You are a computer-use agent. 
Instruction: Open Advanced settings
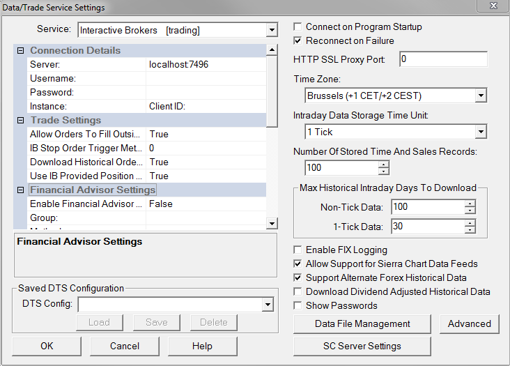[x=469, y=324]
